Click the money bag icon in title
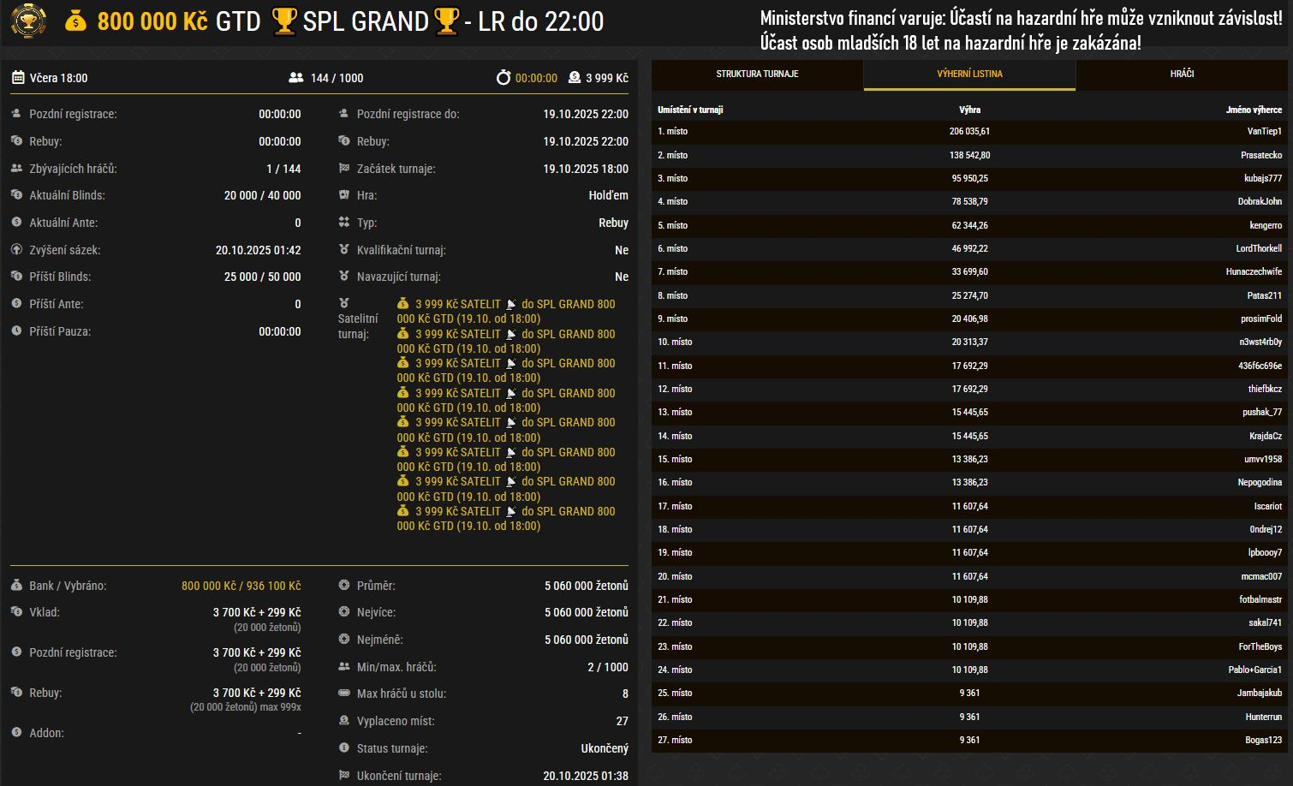This screenshot has width=1293, height=786. (x=76, y=21)
